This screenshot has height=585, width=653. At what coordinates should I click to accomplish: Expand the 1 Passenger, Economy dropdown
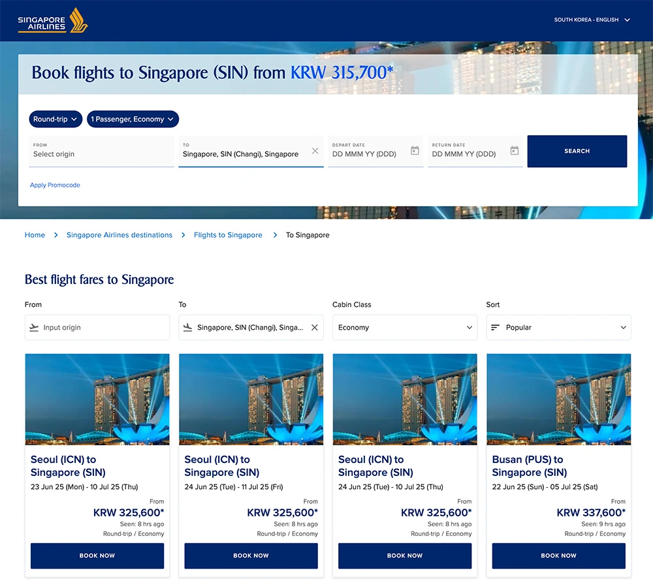click(x=133, y=119)
